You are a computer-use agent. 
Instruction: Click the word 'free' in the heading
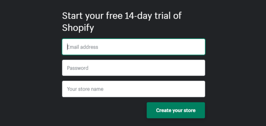coord(114,16)
